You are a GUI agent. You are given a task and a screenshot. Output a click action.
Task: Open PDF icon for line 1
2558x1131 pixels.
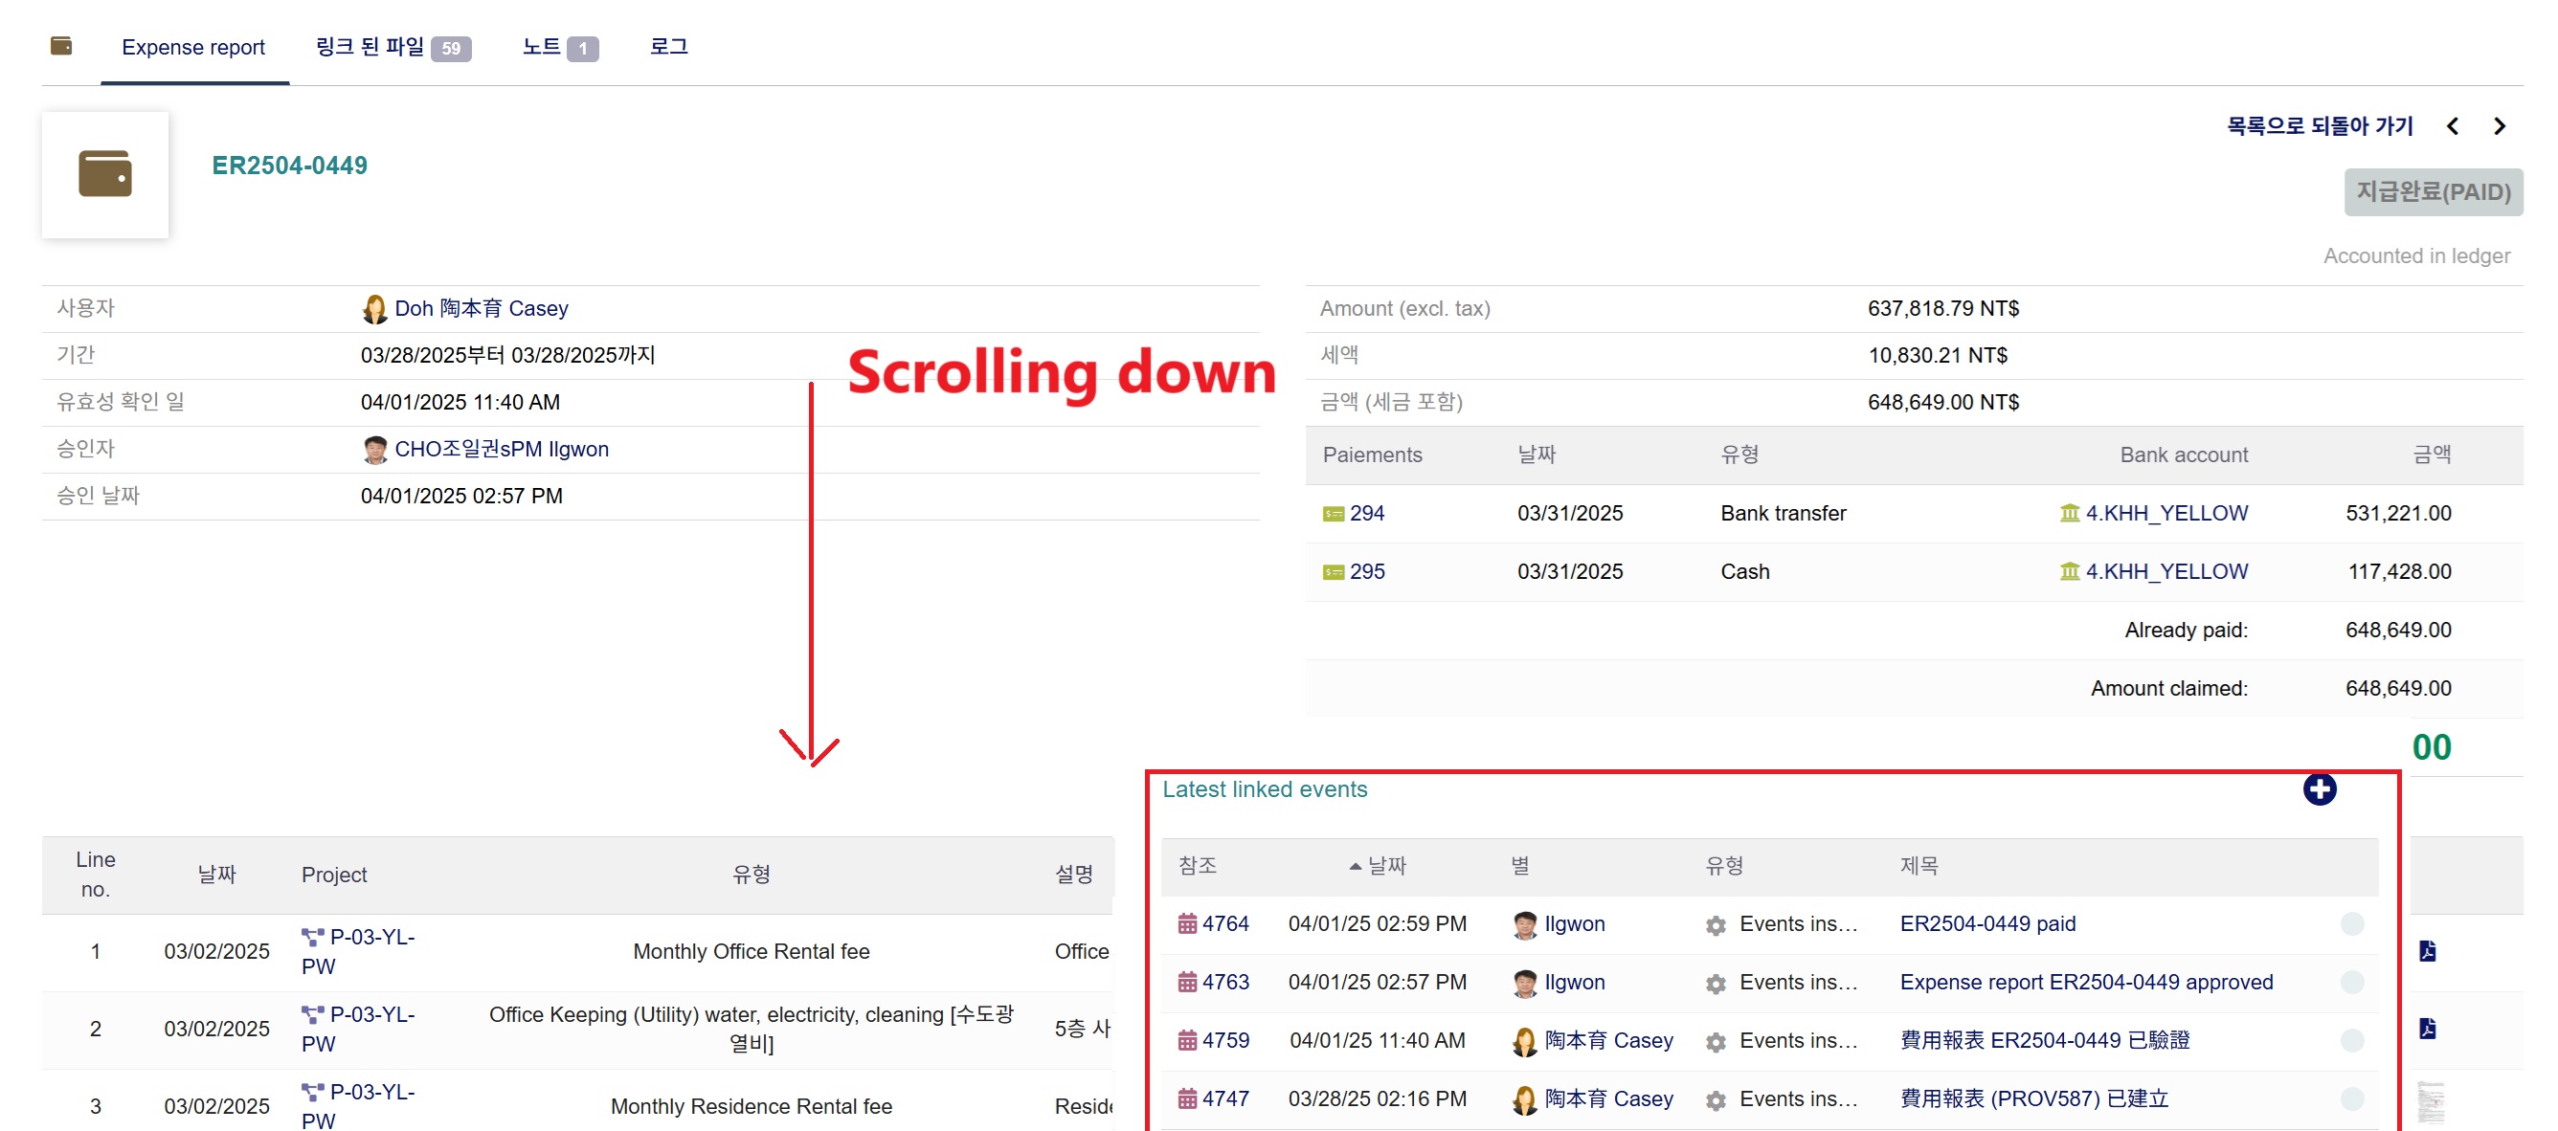(x=2427, y=950)
